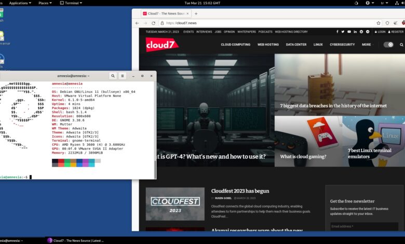Open DATA CENTER nav item

coord(296,45)
